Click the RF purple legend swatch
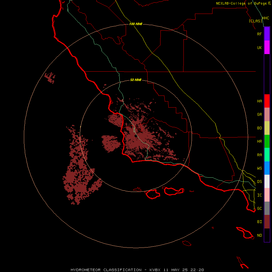The image size is (272, 272). [267, 34]
